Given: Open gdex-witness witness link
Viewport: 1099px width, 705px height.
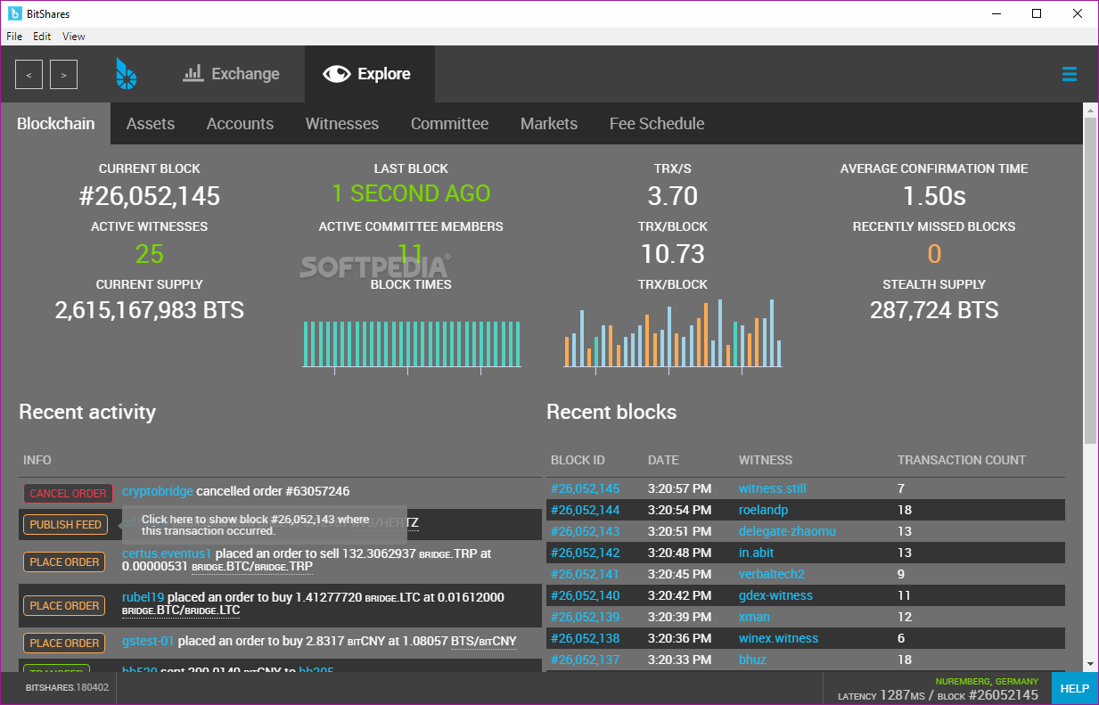Looking at the screenshot, I should click(x=775, y=595).
